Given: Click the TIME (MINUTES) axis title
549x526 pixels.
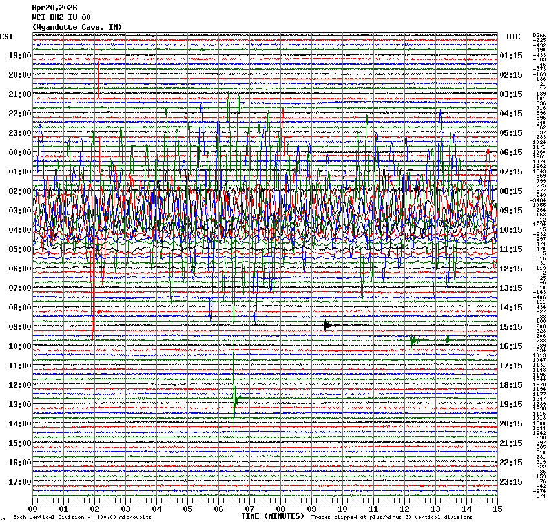Looking at the screenshot, I should click(272, 516).
